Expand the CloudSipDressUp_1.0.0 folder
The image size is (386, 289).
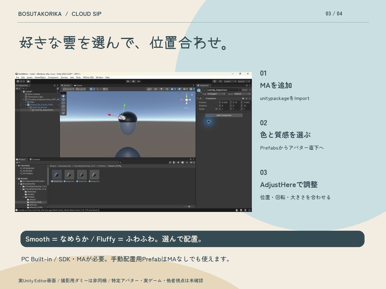pyautogui.click(x=21, y=186)
